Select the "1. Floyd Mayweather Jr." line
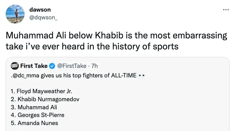 coord(41,91)
